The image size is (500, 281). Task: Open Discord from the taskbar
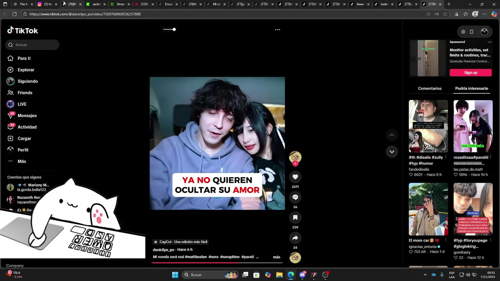tap(302, 275)
